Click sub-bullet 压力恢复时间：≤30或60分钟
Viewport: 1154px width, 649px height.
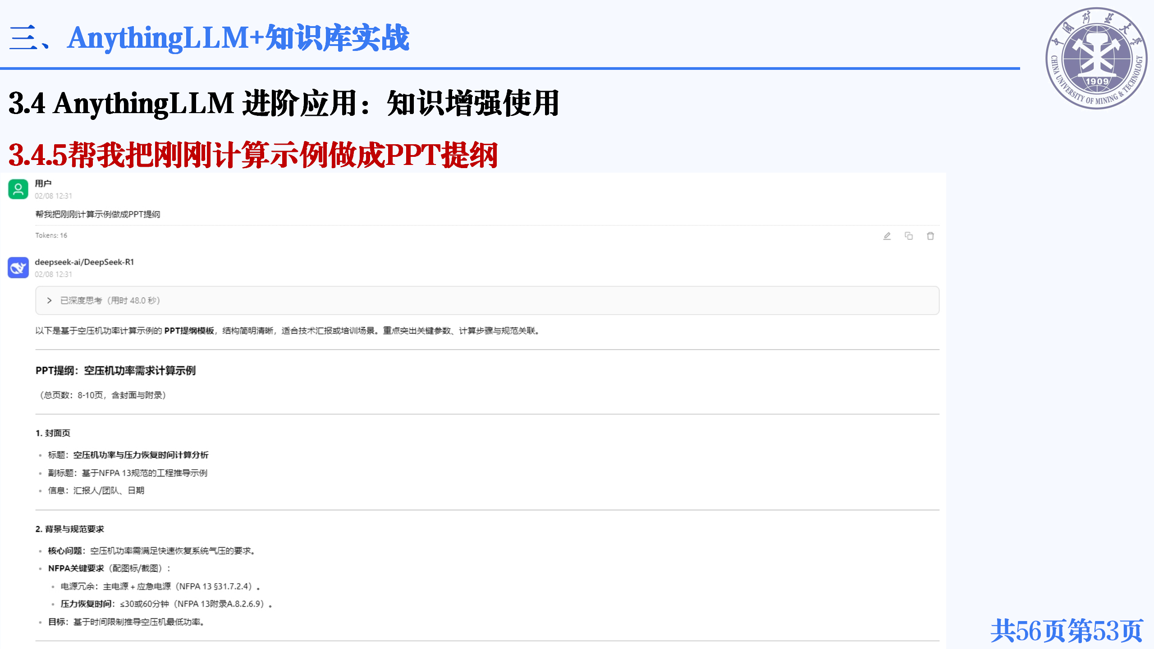click(167, 604)
